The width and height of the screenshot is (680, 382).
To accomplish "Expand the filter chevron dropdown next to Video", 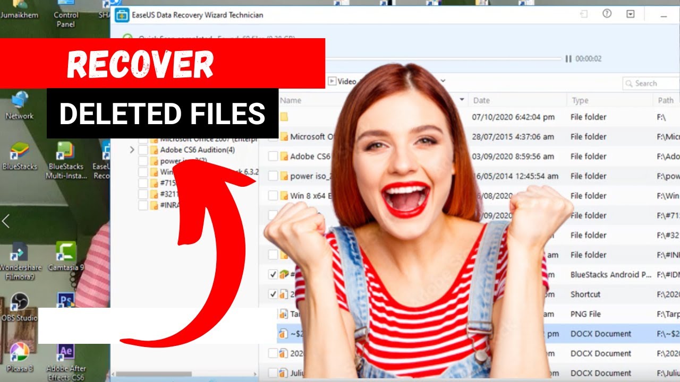I will (443, 81).
